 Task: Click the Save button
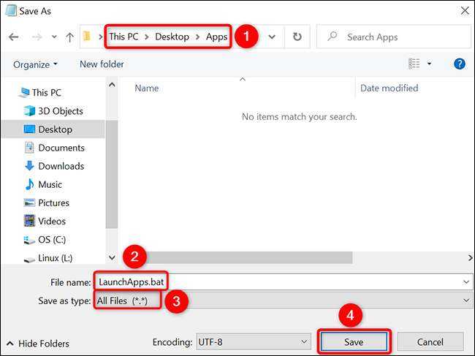point(354,342)
